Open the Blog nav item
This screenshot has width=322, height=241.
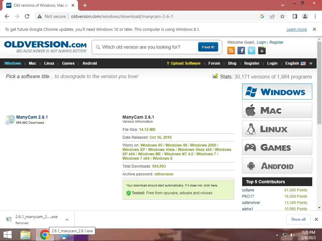[x=232, y=63]
